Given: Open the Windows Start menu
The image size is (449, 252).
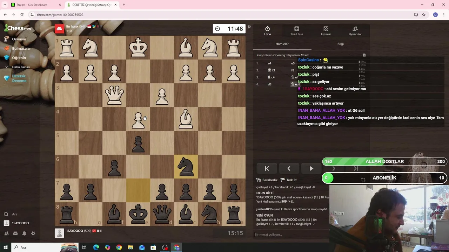Looking at the screenshot, I should (x=6, y=247).
